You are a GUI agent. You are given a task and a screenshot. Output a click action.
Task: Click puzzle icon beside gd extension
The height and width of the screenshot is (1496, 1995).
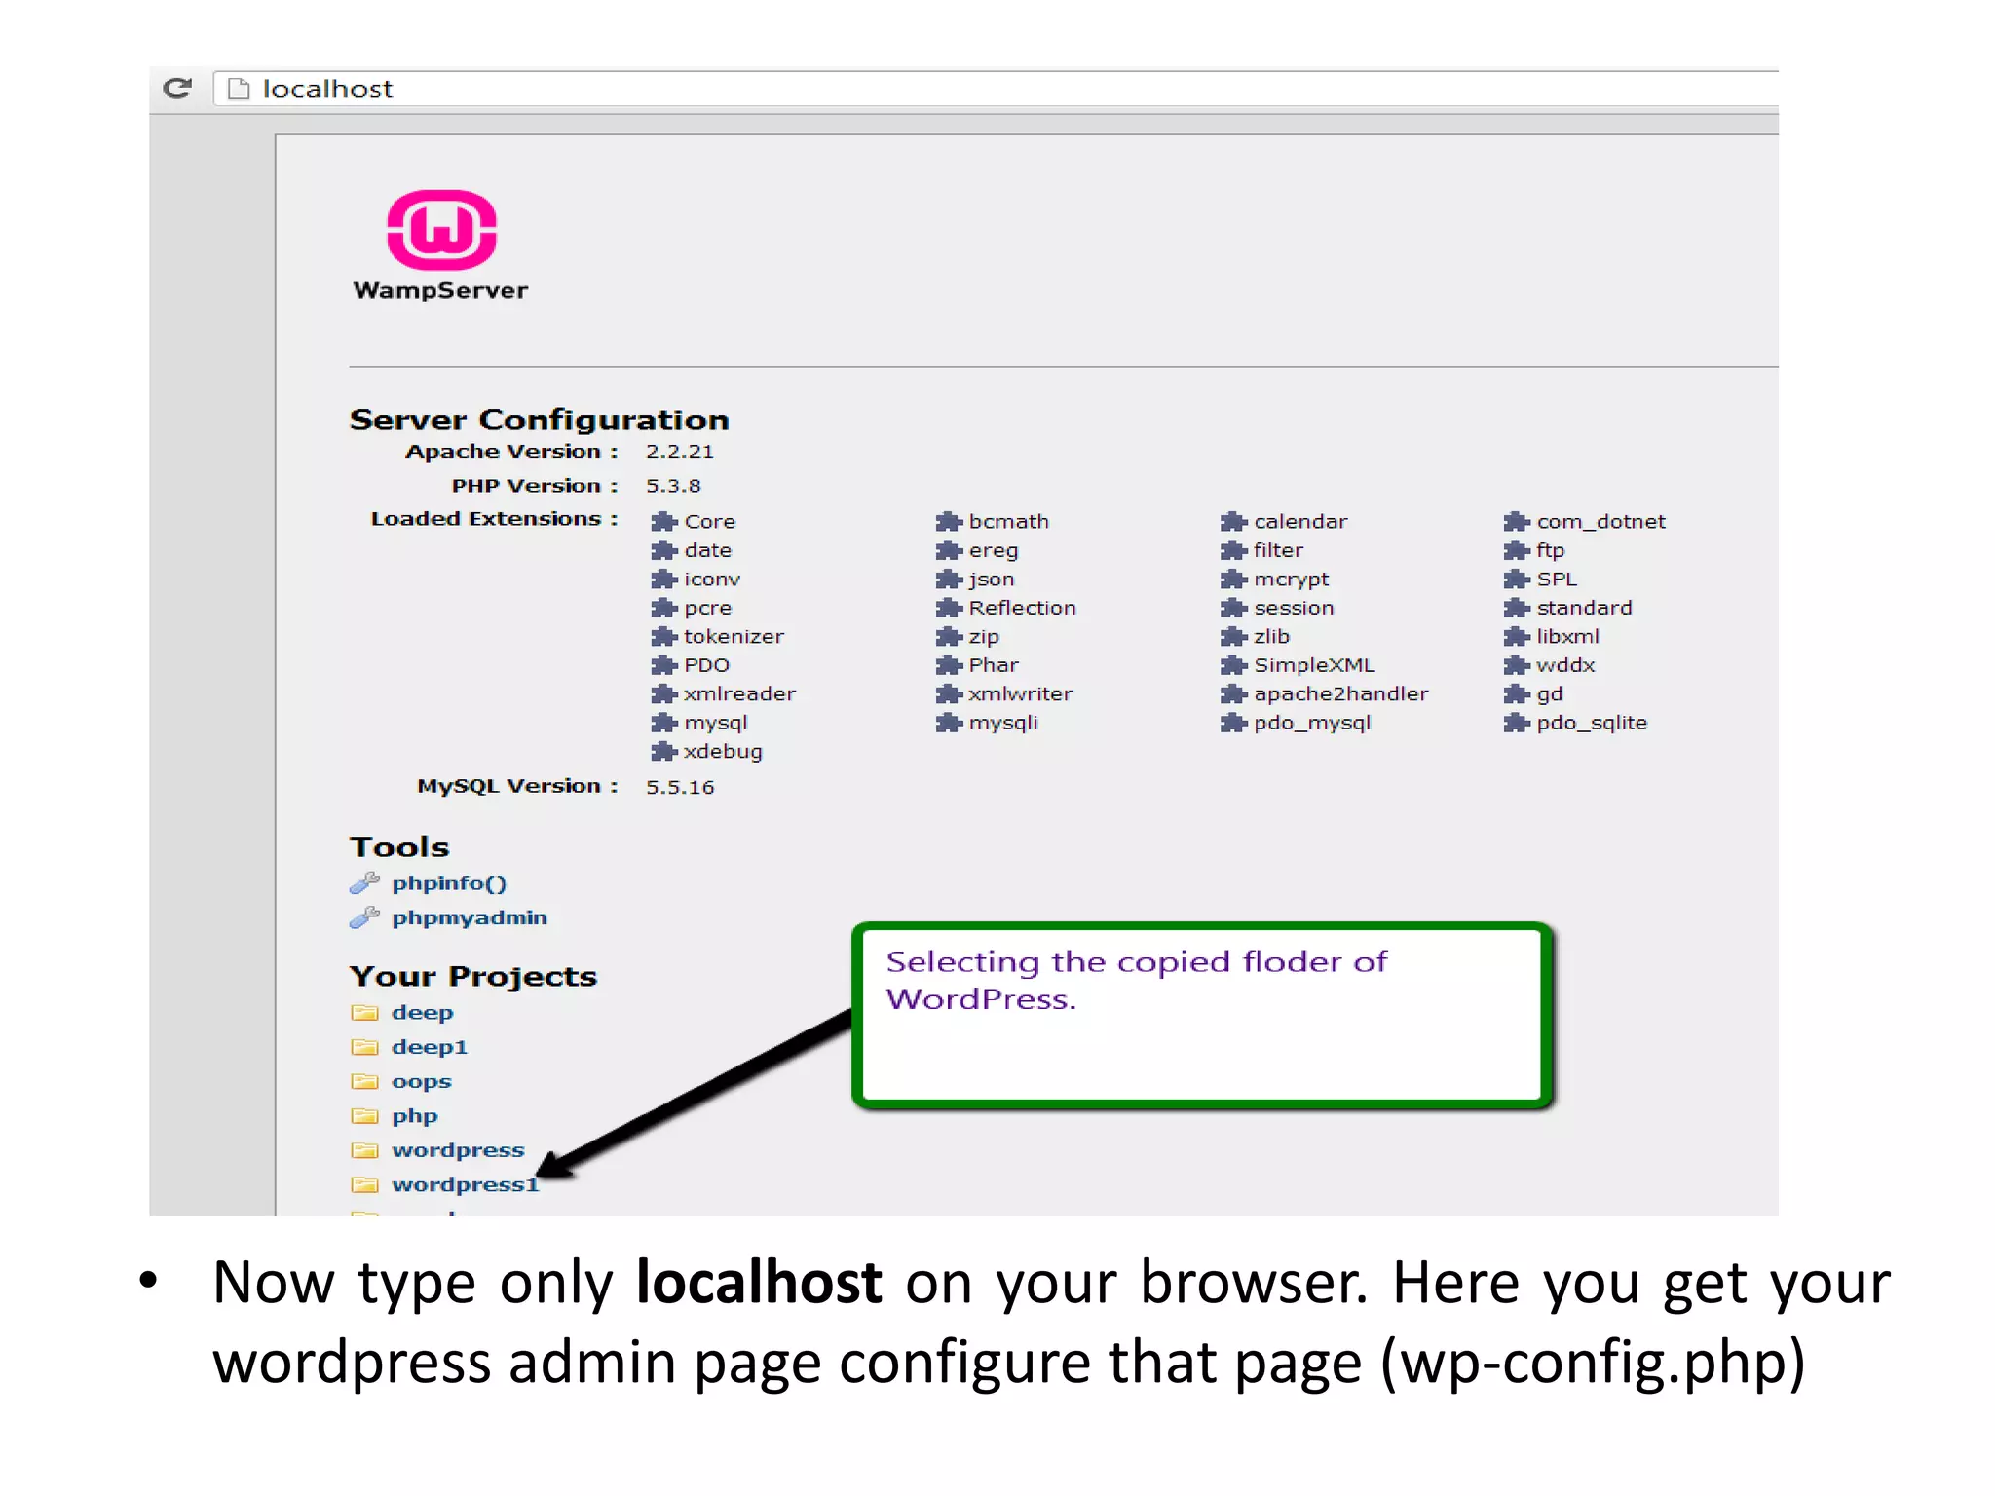point(1517,694)
